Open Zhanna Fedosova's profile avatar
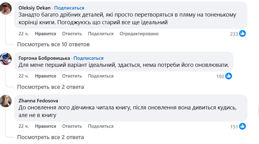 point(6,101)
